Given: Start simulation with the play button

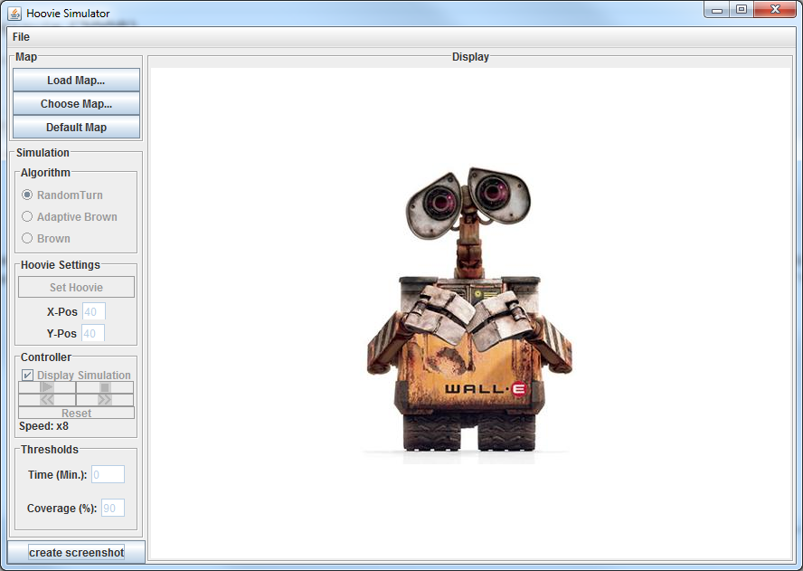Looking at the screenshot, I should point(47,387).
